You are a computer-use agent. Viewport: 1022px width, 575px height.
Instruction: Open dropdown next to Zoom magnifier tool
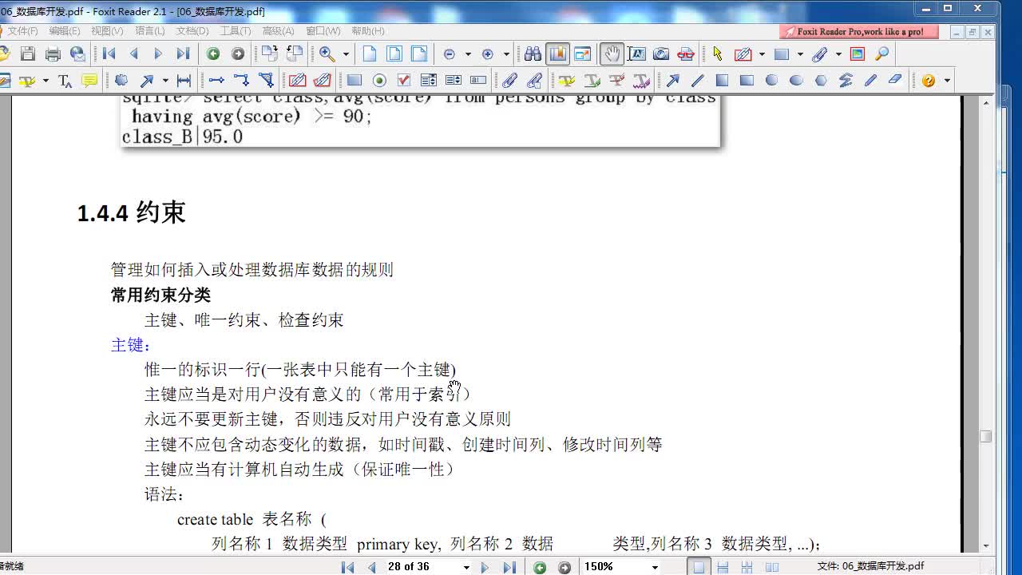pyautogui.click(x=346, y=54)
